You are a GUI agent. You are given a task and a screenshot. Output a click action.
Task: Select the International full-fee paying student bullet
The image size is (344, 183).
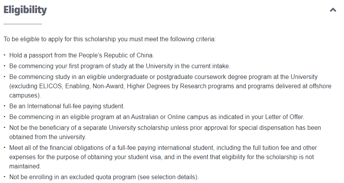[67, 106]
